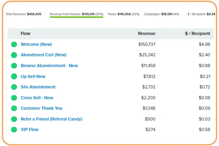Click the $150,737 revenue value

[x=147, y=44]
